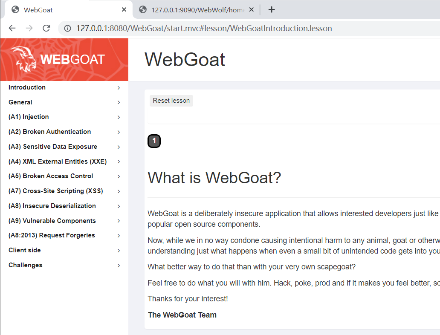Image resolution: width=440 pixels, height=335 pixels.
Task: Reload the page using the refresh icon
Action: pyautogui.click(x=46, y=28)
